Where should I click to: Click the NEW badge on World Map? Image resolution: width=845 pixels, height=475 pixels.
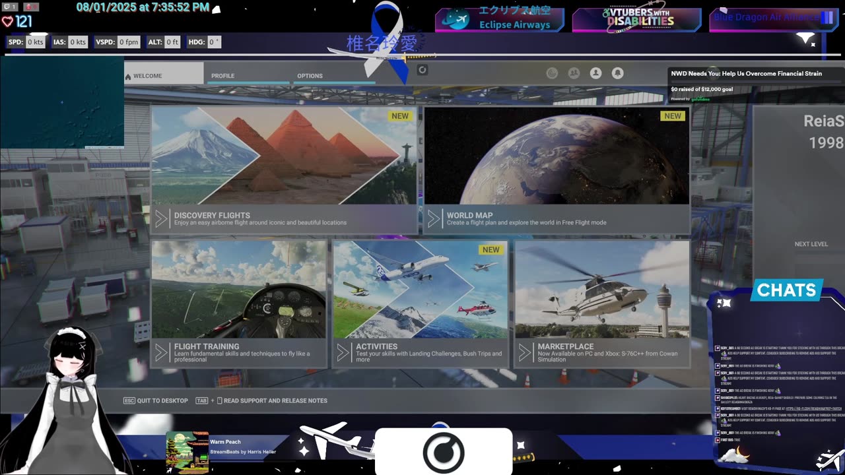coord(673,115)
